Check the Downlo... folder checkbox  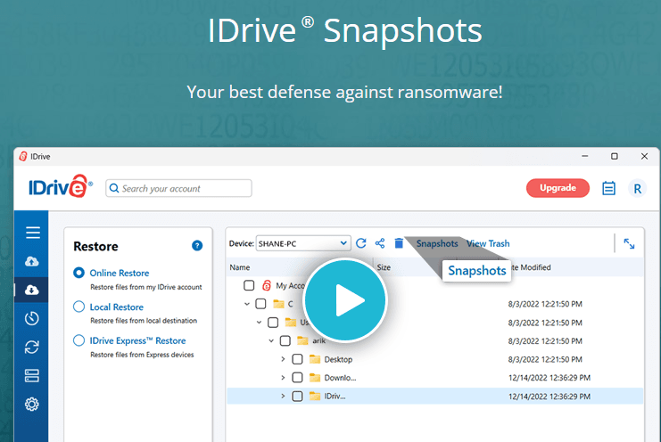pyautogui.click(x=297, y=378)
